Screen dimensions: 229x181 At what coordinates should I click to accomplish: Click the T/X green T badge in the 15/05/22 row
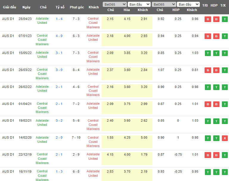point(225,53)
